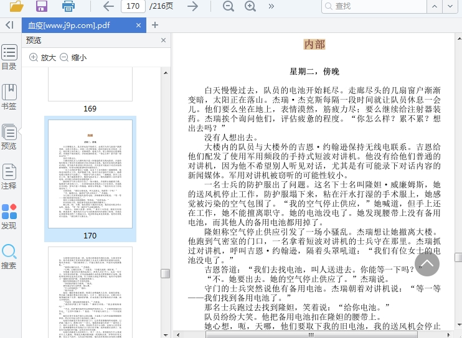Go to the next page arrow
This screenshot has height=338, width=462.
pyautogui.click(x=193, y=6)
